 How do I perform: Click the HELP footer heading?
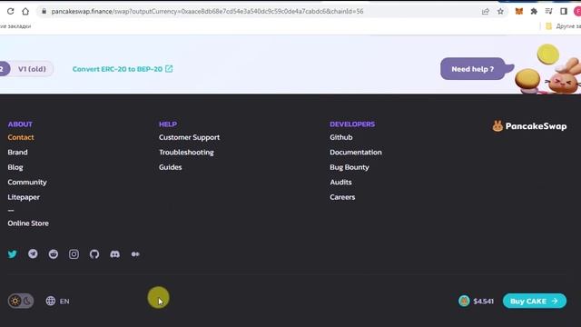point(168,124)
